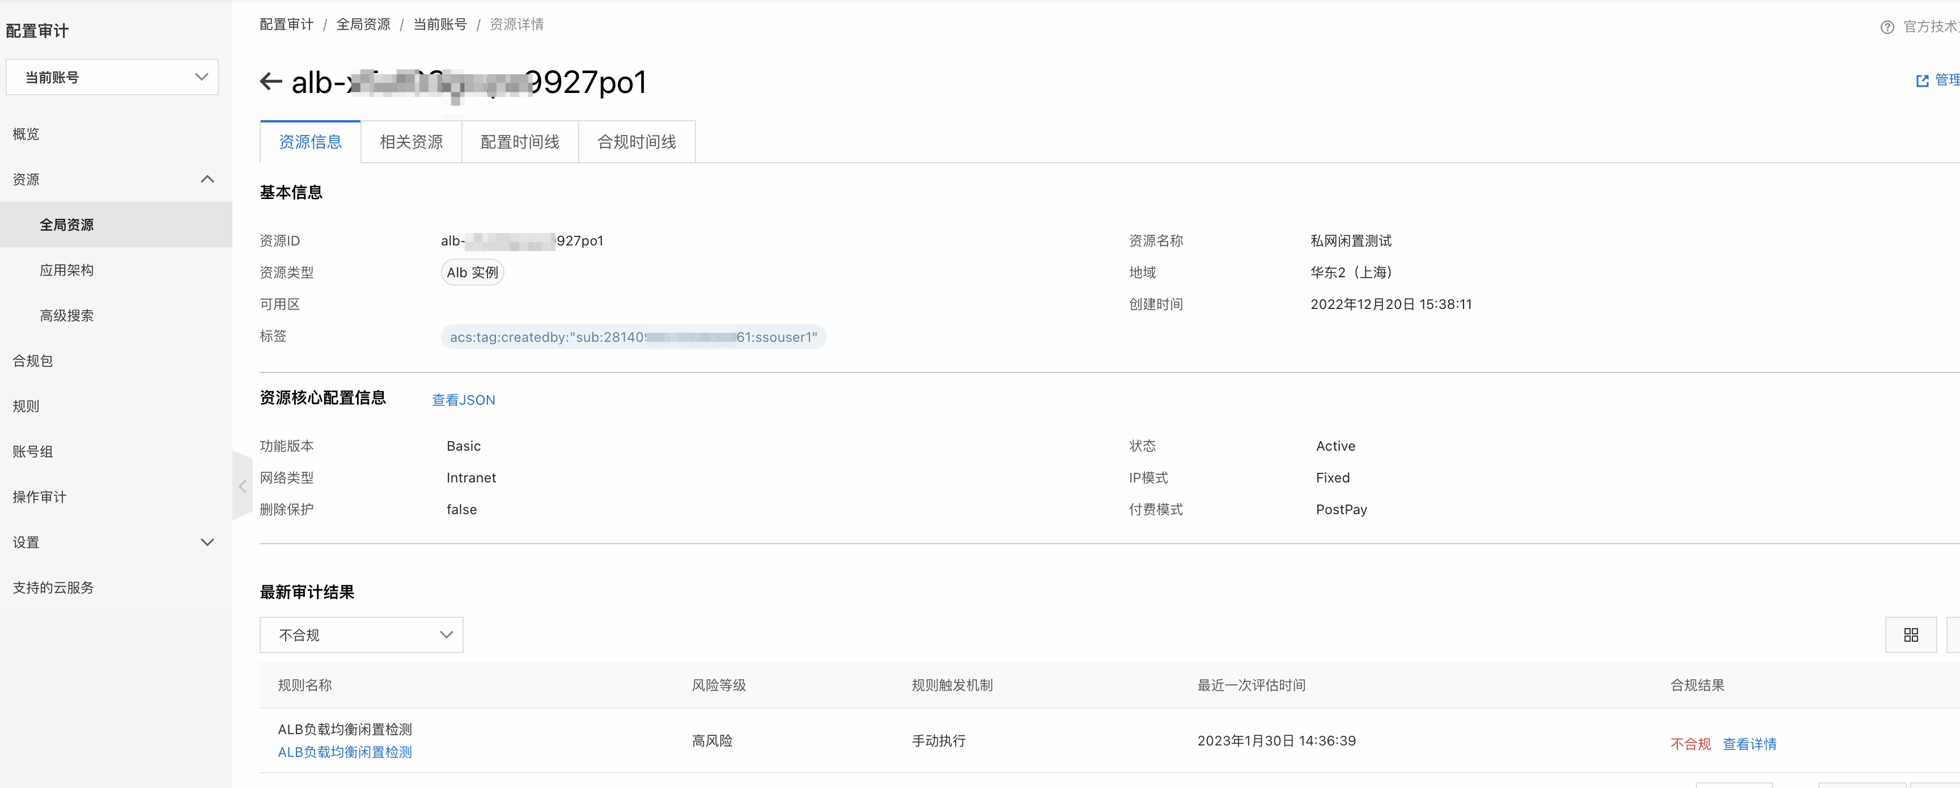Click the createdby tag chip
Screen dimensions: 1960x788
pyautogui.click(x=633, y=337)
